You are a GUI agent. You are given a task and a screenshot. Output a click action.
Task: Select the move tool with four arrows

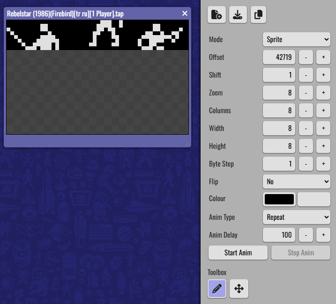(x=239, y=289)
